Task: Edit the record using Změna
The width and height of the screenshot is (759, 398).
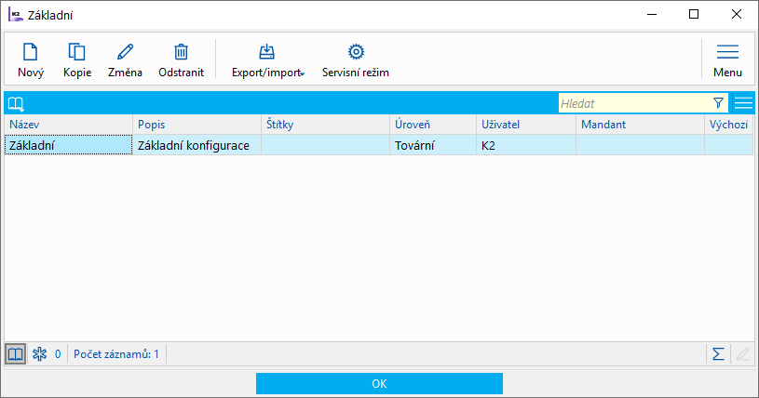Action: (125, 60)
